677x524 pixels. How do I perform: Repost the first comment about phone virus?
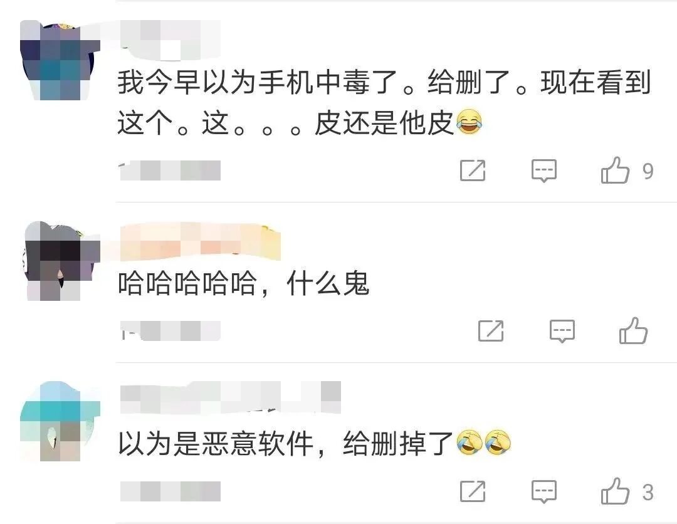[x=473, y=170]
